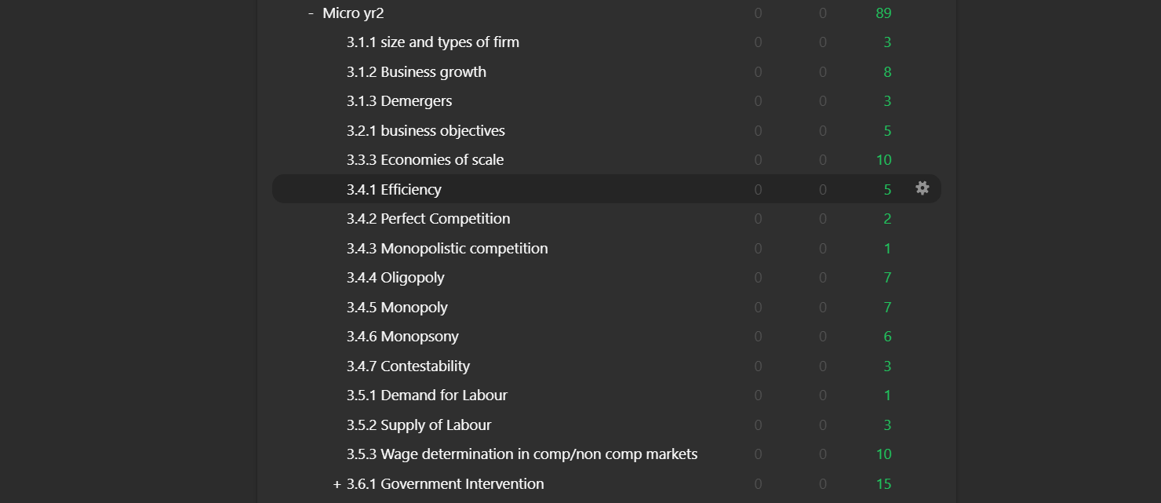Open 3.4.2 Perfect Competition deck
This screenshot has height=503, width=1161.
coord(428,219)
